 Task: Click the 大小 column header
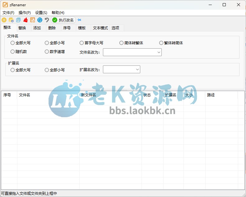pos(195,95)
